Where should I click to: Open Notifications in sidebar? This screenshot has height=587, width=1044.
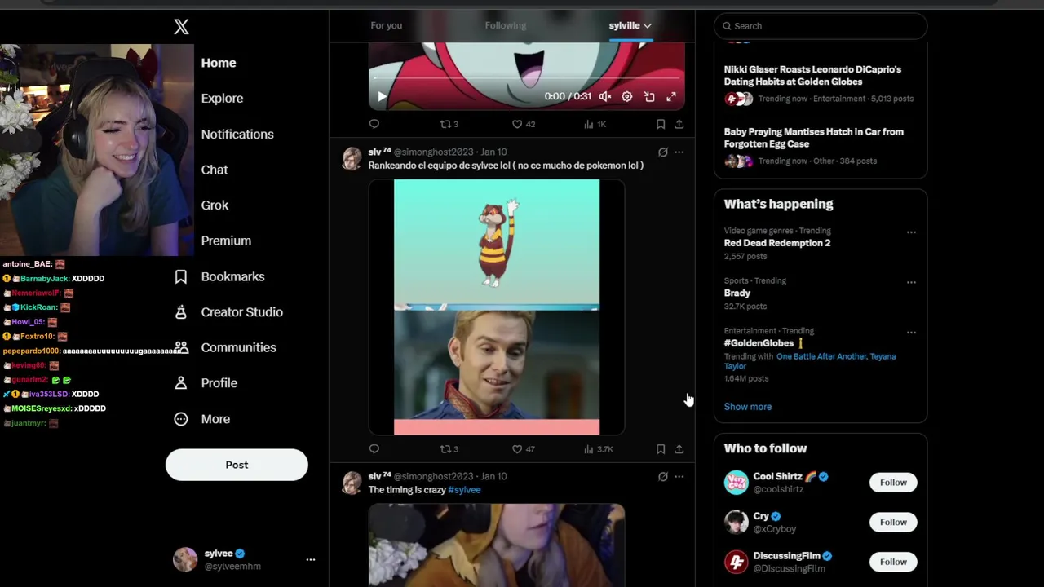(237, 135)
